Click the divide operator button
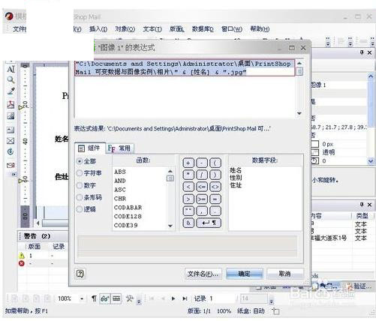The width and height of the screenshot is (376, 321). point(202,175)
